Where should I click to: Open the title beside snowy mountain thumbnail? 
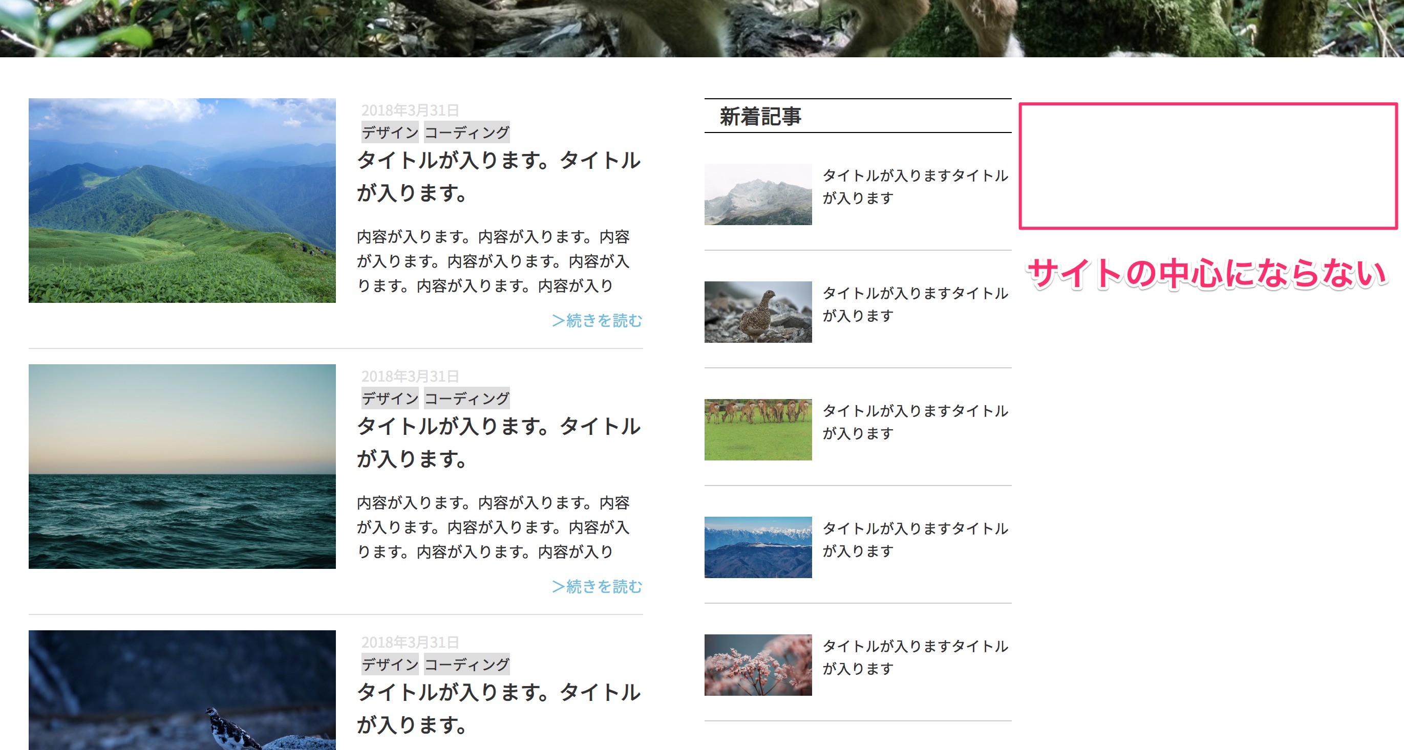click(916, 187)
